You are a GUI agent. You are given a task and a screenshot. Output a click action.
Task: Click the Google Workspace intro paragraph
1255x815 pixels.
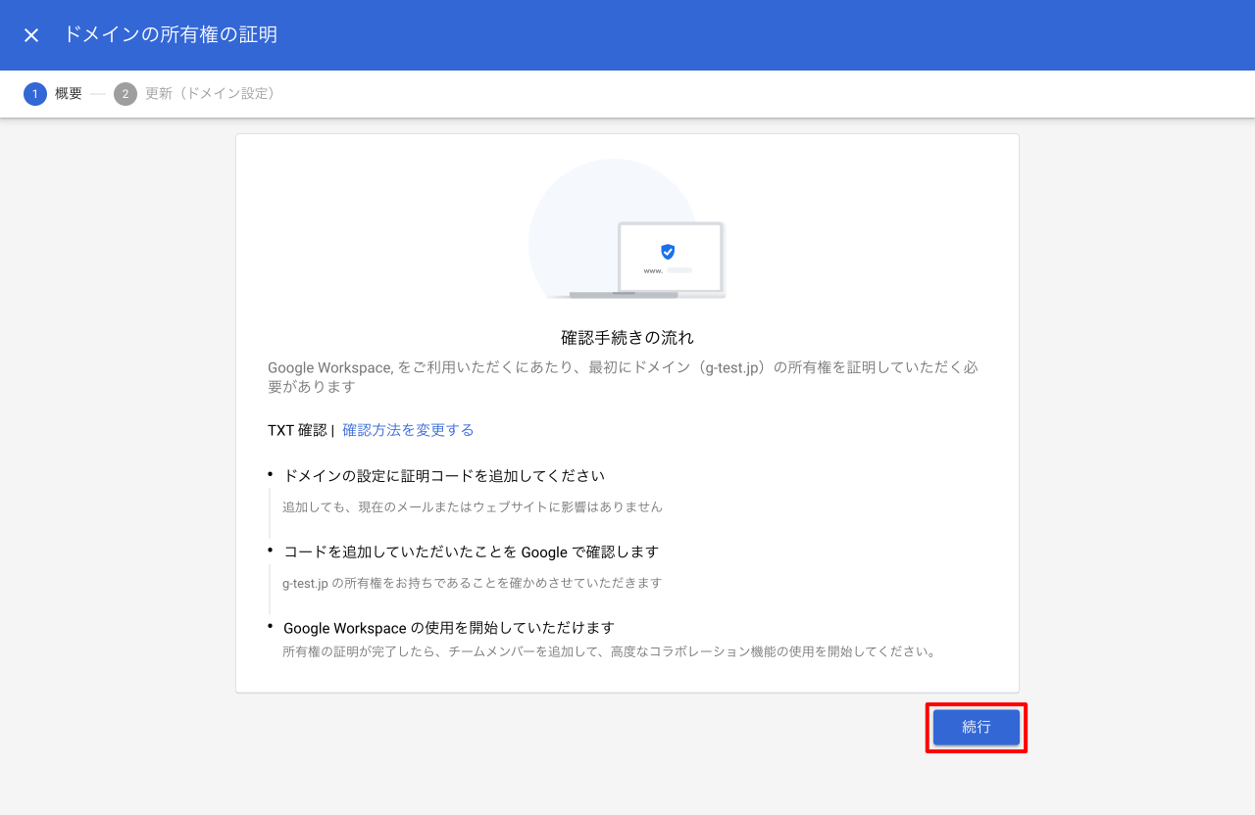(x=624, y=377)
